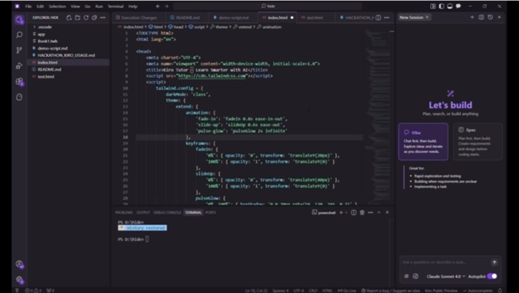Kill the terminal with trash icon
Screen dimensions: 519x293
pyautogui.click(x=362, y=213)
